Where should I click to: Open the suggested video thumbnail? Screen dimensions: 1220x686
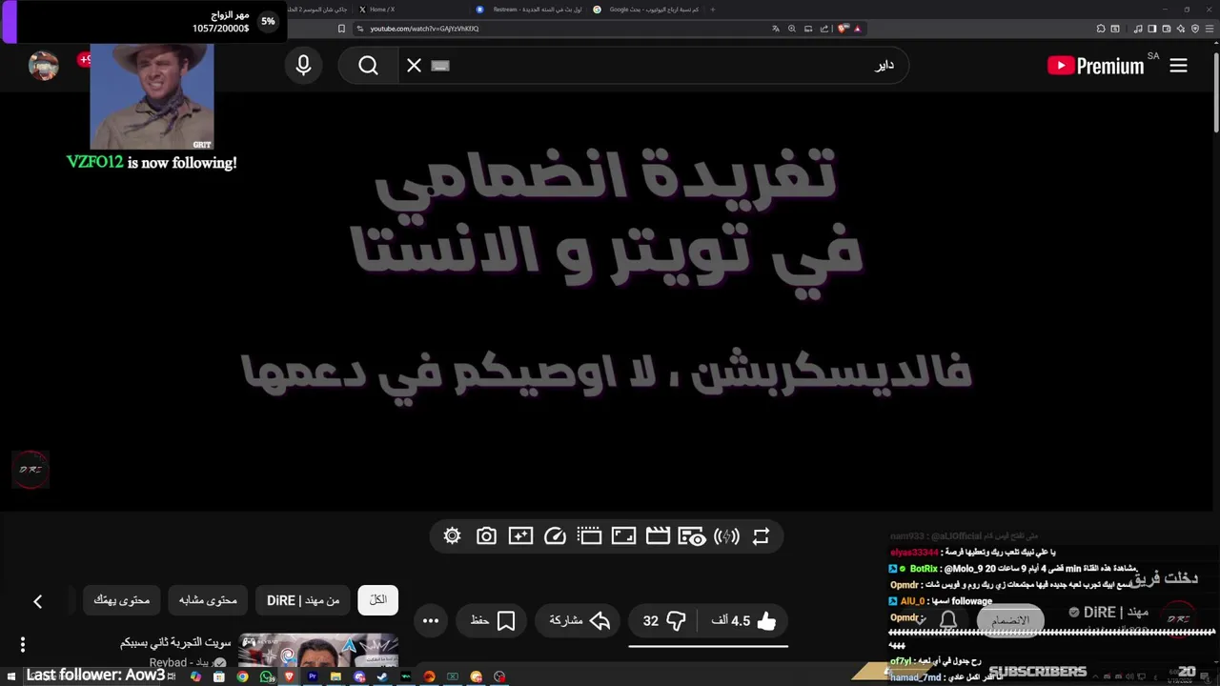pos(317,650)
